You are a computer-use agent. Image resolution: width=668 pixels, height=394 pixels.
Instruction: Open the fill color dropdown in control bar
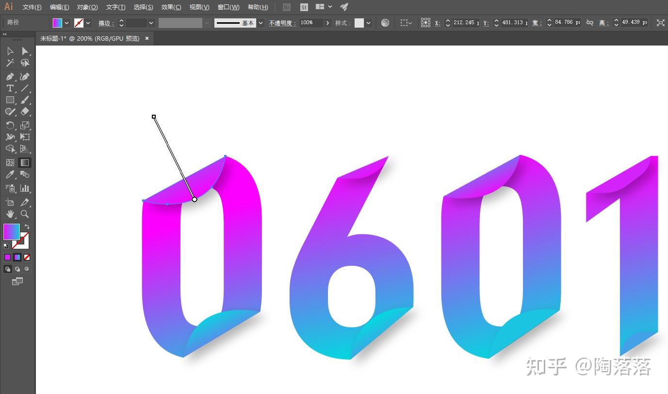coord(67,23)
